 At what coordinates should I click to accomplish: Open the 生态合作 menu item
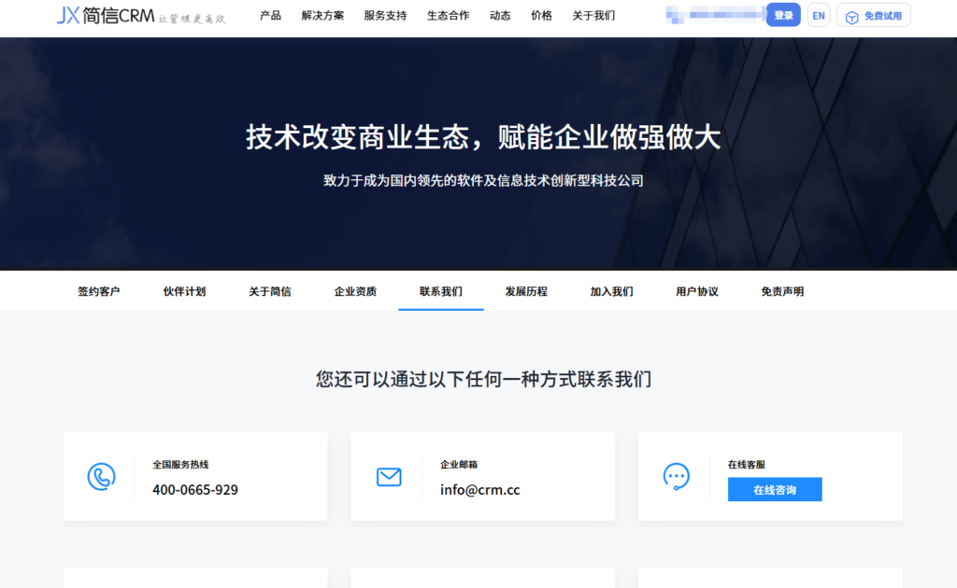448,15
